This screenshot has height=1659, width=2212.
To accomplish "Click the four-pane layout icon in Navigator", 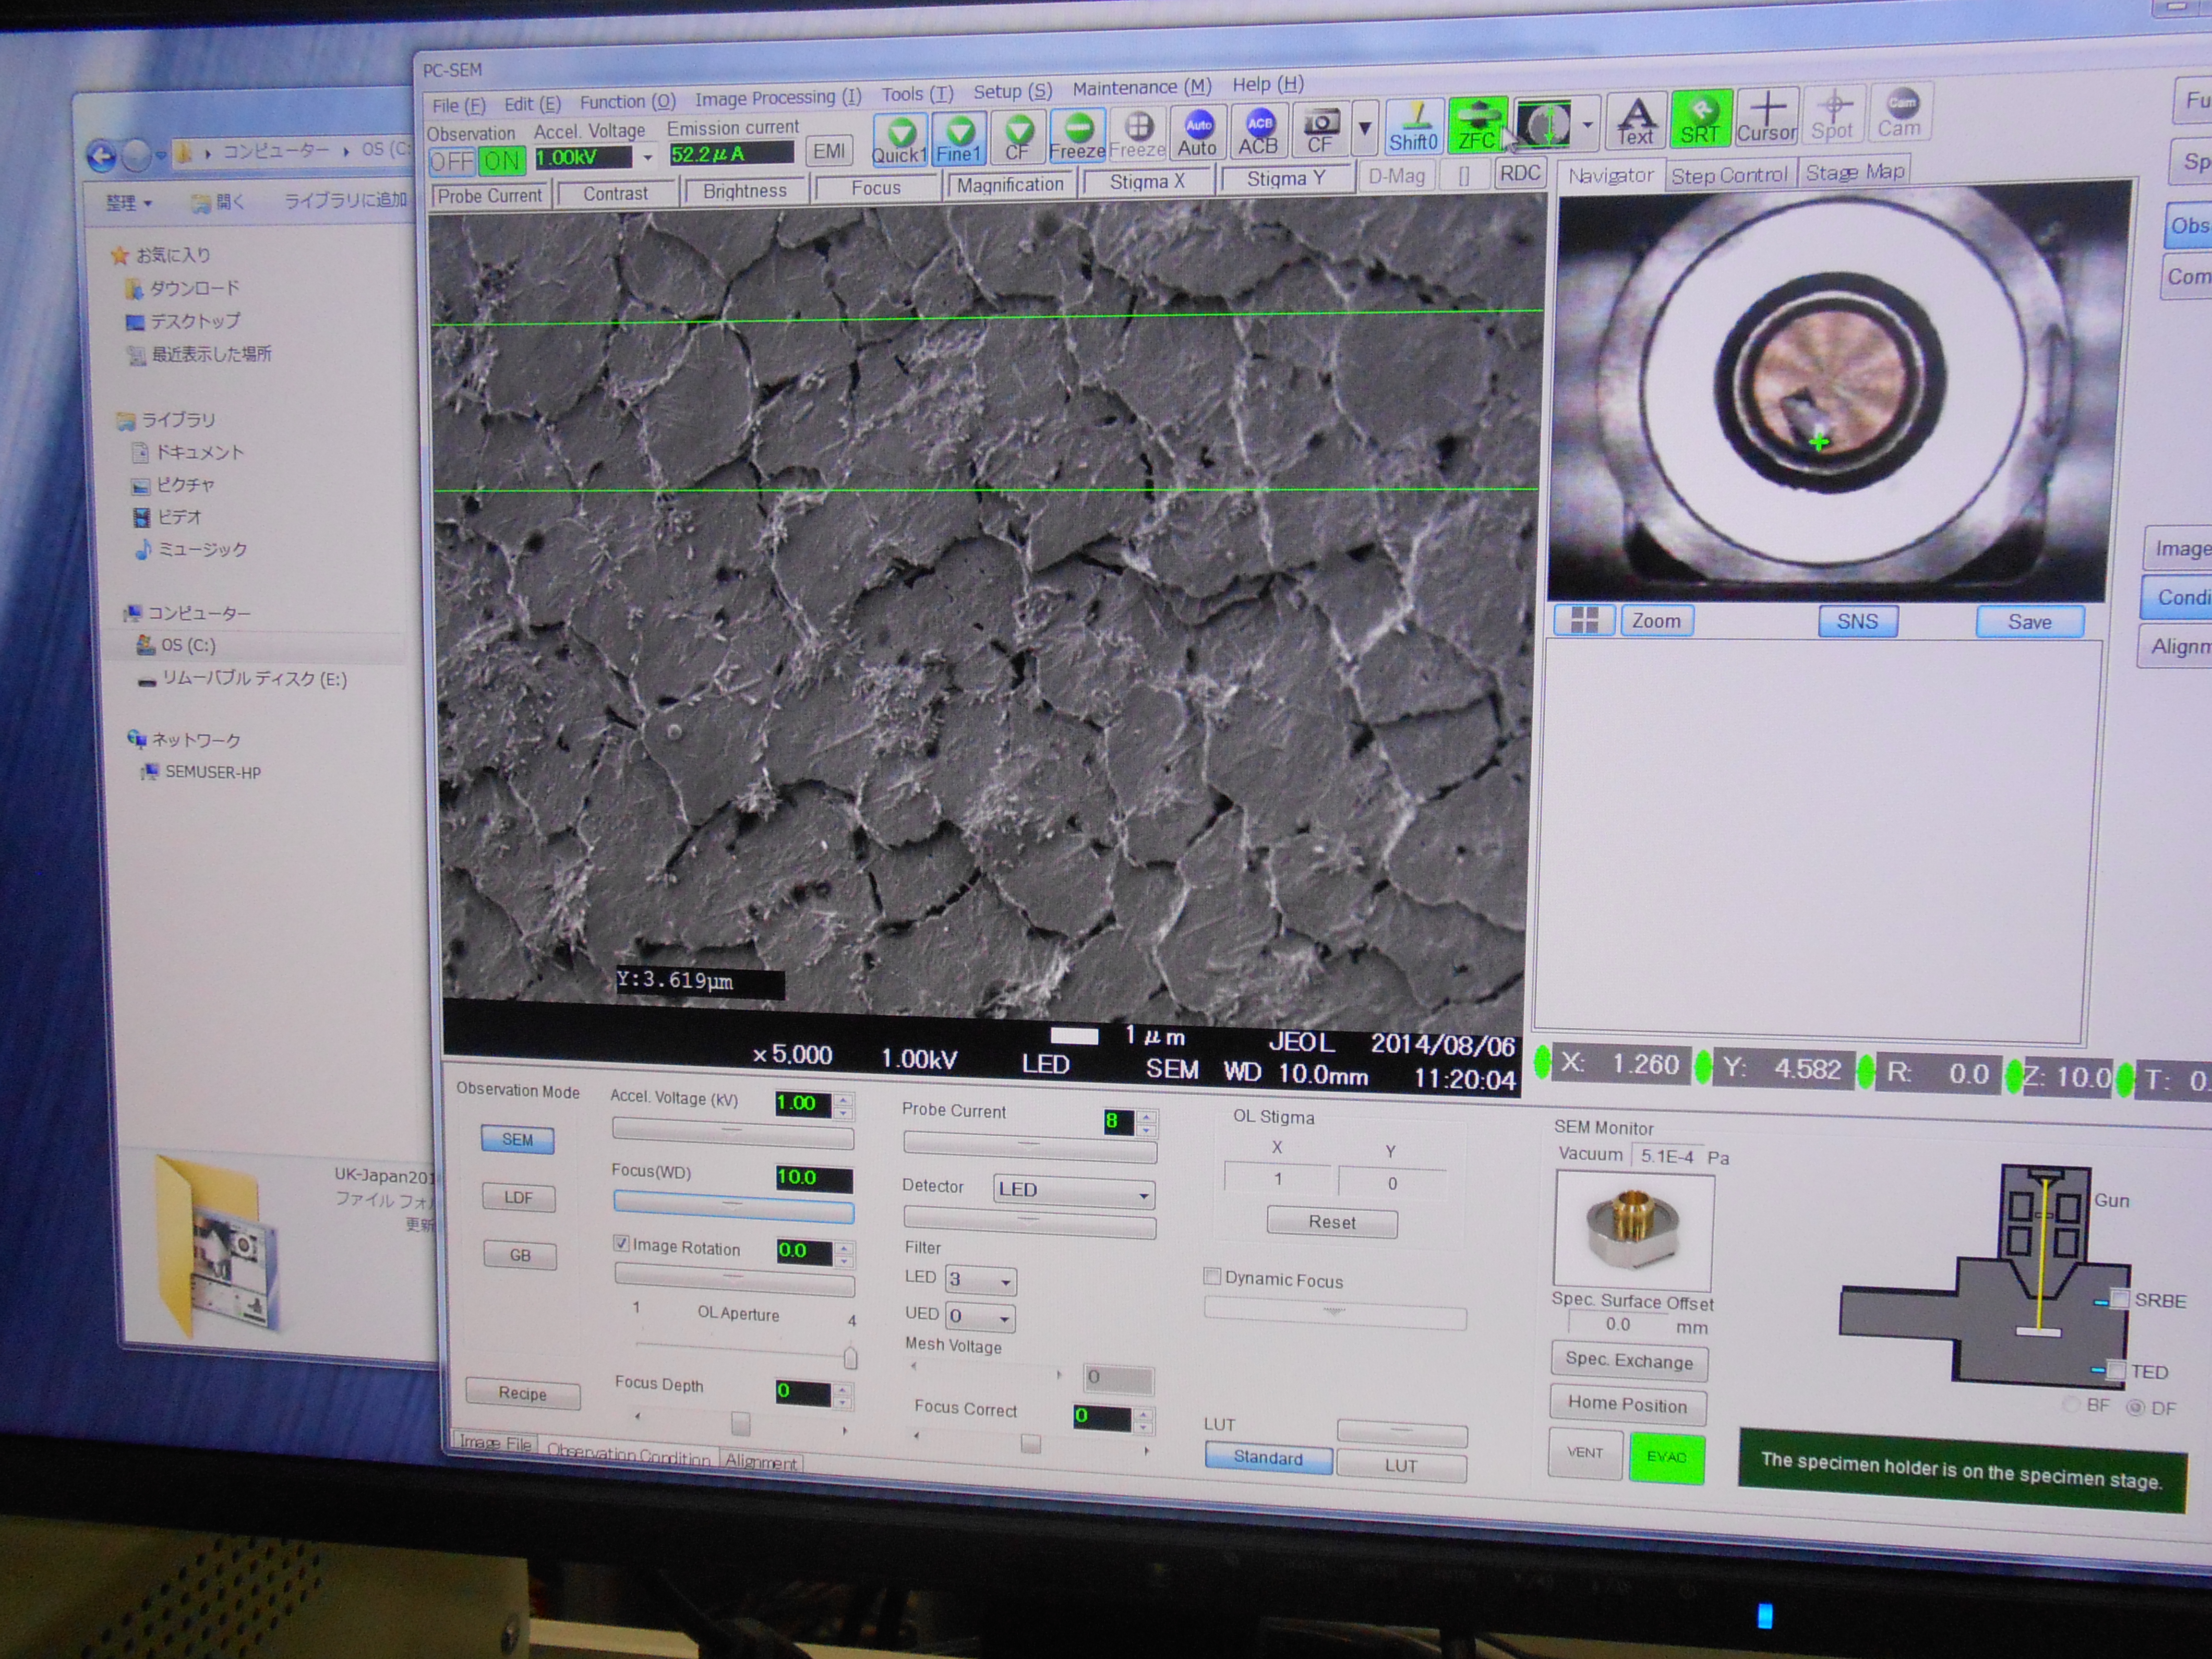I will pyautogui.click(x=1584, y=620).
